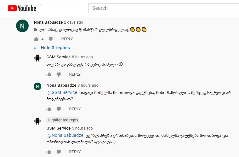The width and height of the screenshot is (239, 157).
Task: Open the @GSM Service mention link
Action: click(x=62, y=92)
